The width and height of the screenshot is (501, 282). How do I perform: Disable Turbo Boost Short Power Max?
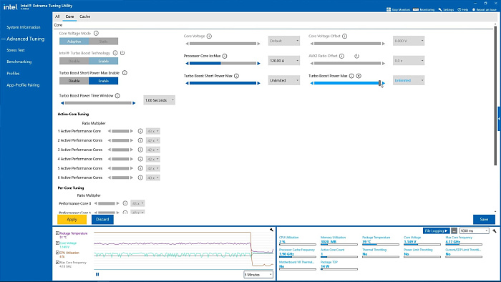click(74, 81)
